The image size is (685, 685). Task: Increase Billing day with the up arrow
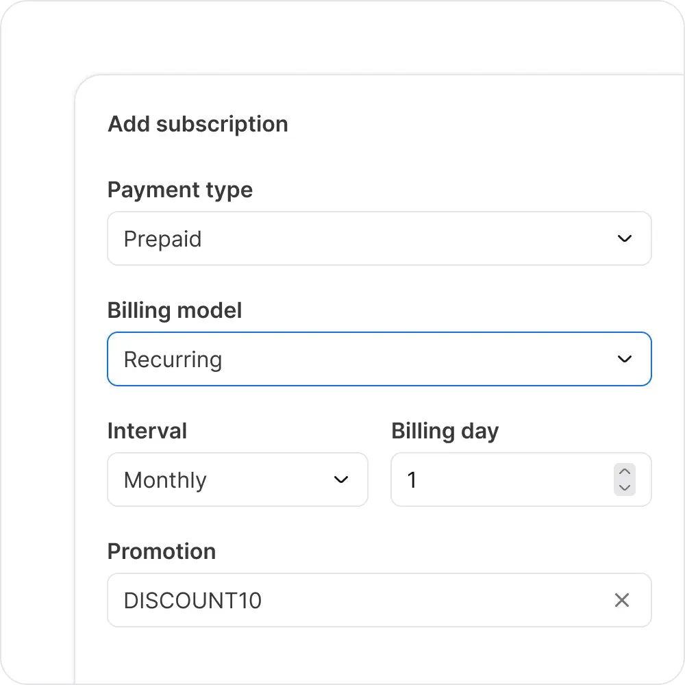coord(624,472)
